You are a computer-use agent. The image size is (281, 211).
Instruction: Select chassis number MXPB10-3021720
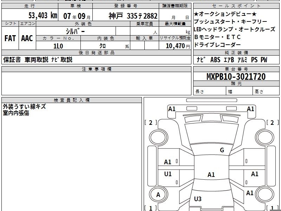pos(236,77)
